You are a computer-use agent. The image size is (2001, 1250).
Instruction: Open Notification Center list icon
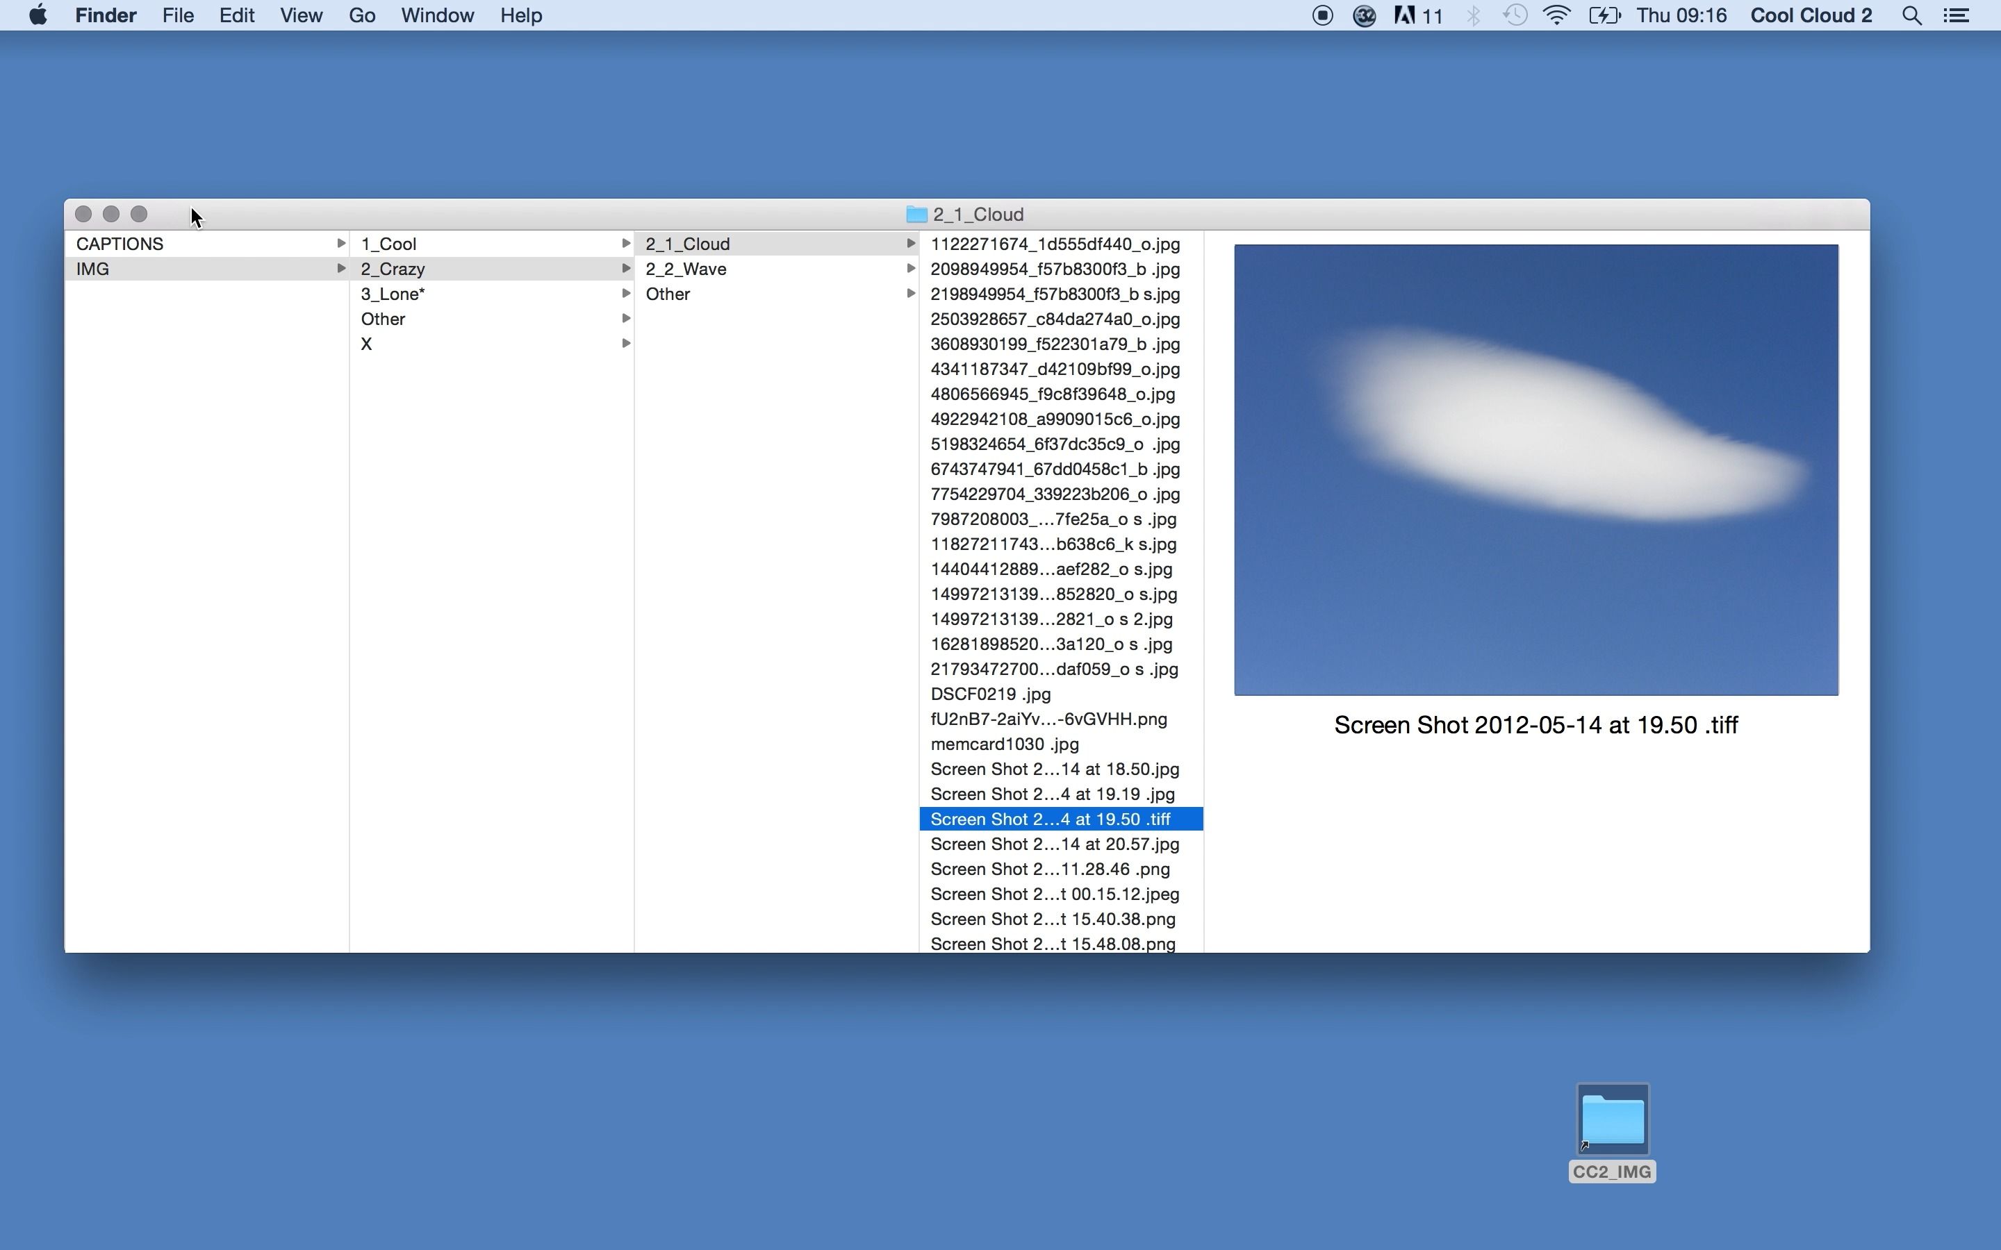[1957, 16]
